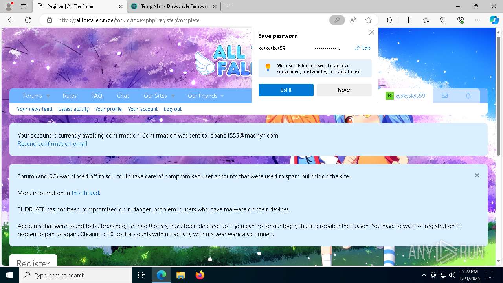Open Our Sites navigation tab
Screen dimensions: 503x283
click(155, 96)
